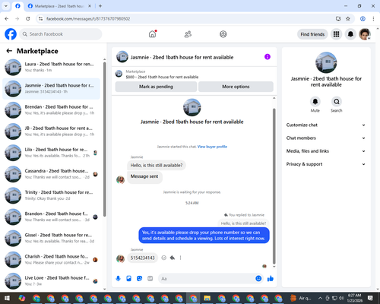Expand Media, files and links section

(x=326, y=151)
